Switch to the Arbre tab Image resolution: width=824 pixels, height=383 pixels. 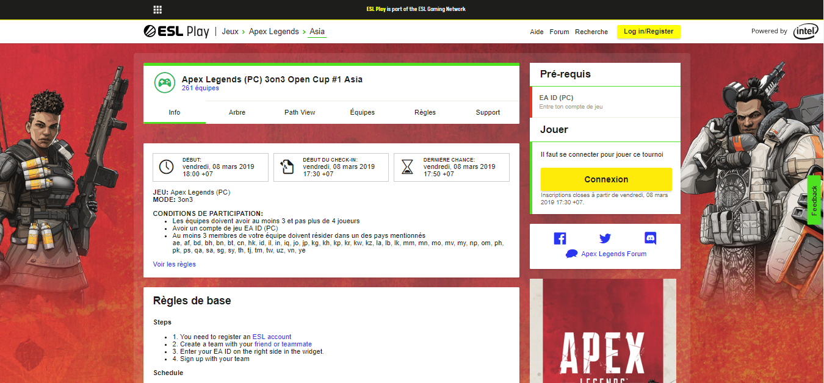pyautogui.click(x=237, y=112)
